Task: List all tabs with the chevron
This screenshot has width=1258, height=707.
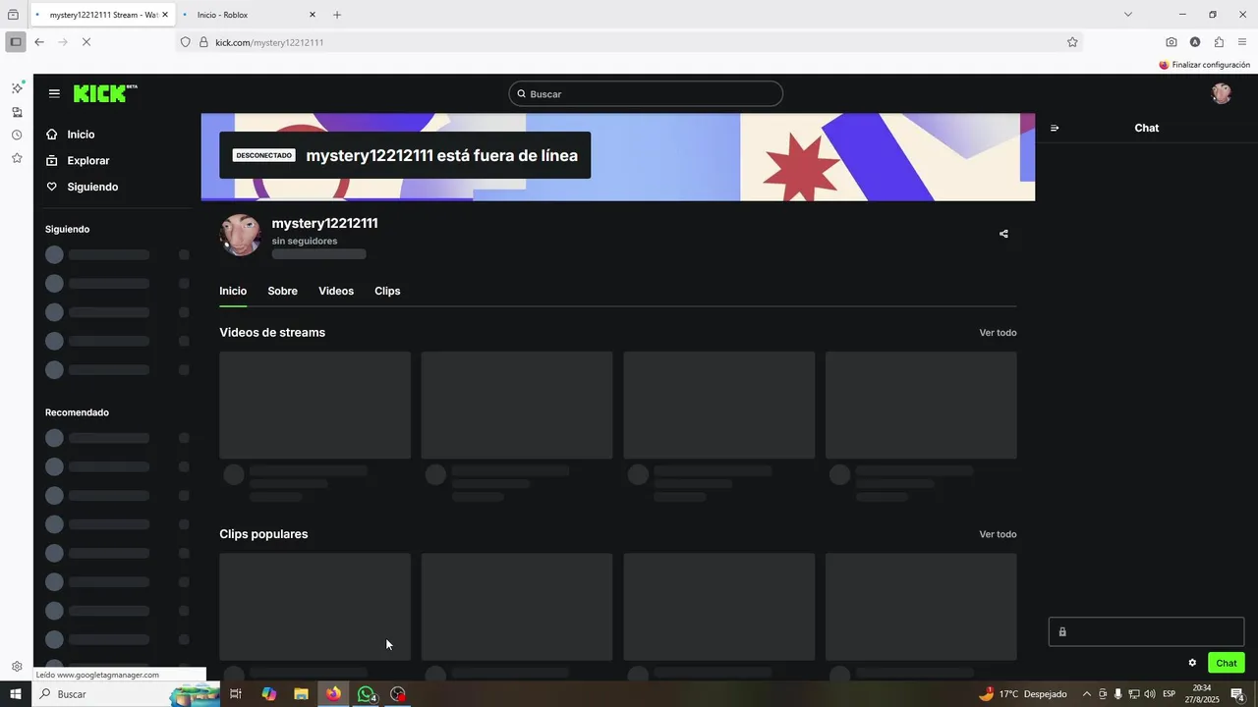Action: pos(1128,15)
